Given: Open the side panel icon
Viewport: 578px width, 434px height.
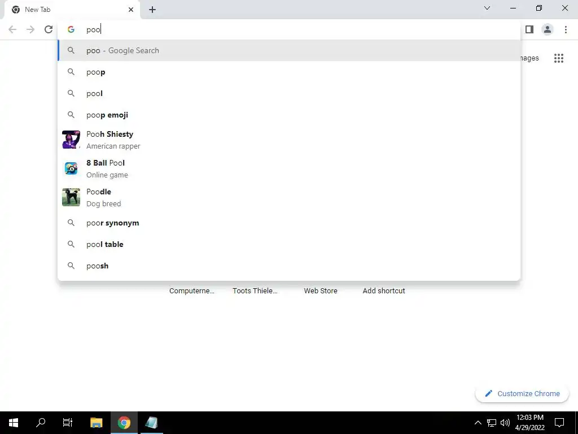Looking at the screenshot, I should (x=529, y=29).
